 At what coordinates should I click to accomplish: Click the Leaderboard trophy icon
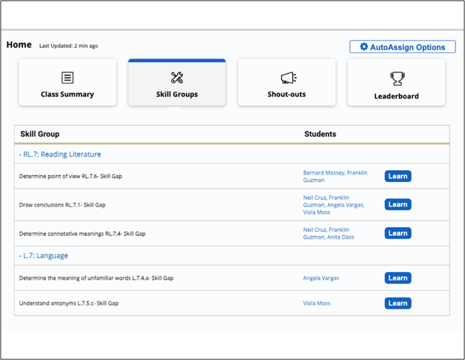pos(397,79)
